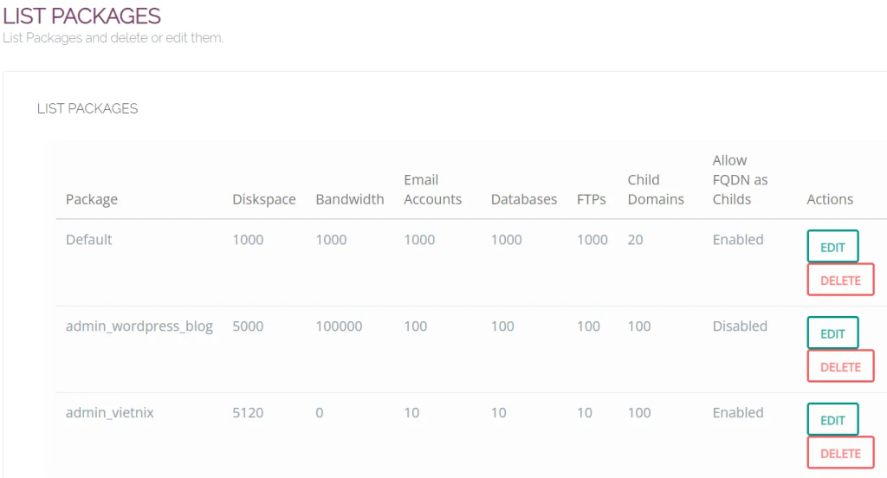
Task: Delete the Default package
Action: tap(840, 280)
